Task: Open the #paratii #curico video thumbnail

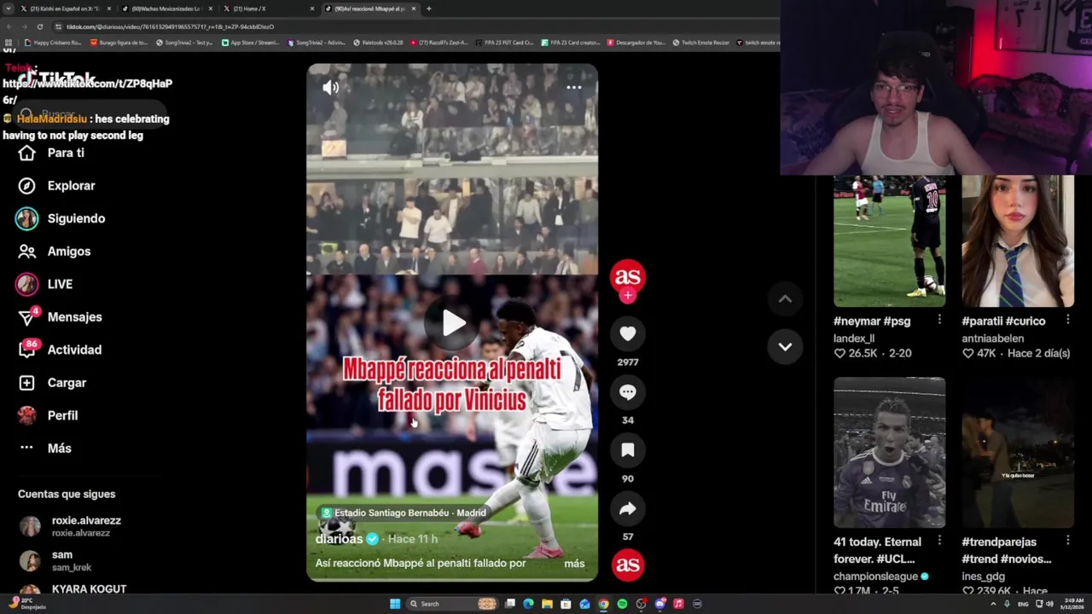Action: point(1018,241)
